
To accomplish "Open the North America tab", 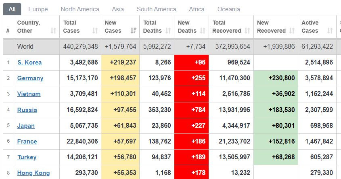I will coord(80,9).
